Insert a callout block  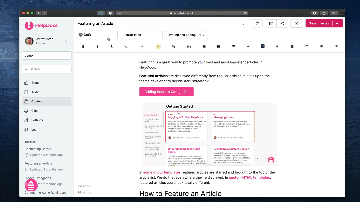coord(248,46)
